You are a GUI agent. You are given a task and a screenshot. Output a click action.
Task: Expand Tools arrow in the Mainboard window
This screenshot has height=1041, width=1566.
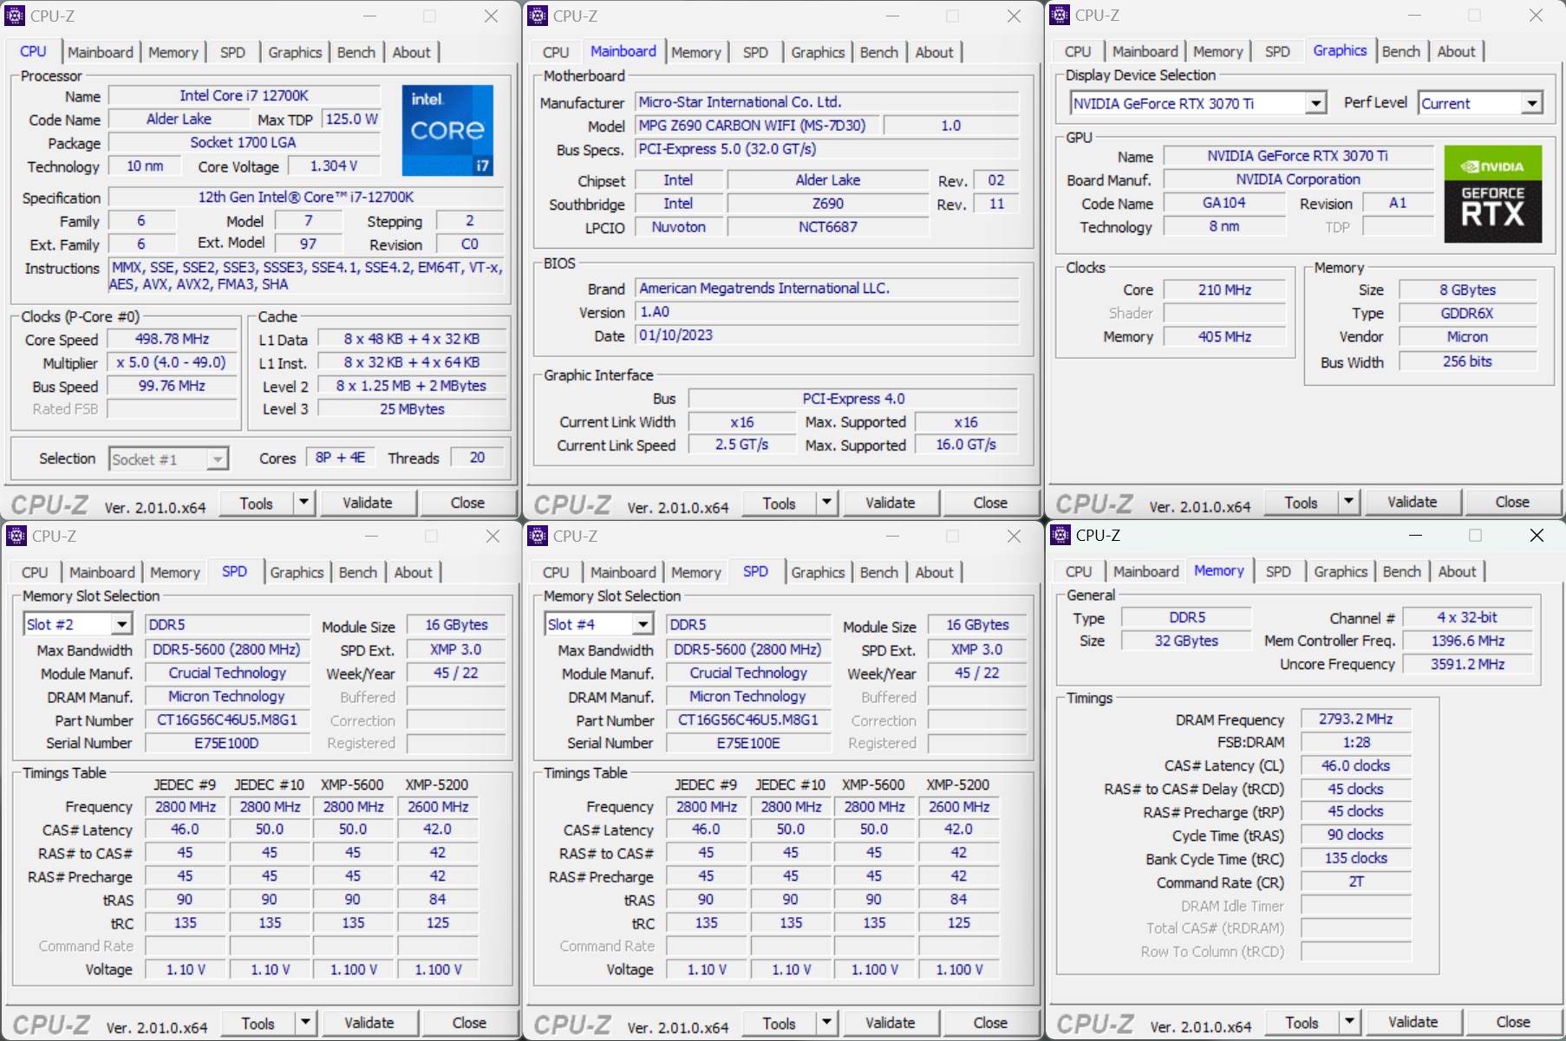coord(826,503)
